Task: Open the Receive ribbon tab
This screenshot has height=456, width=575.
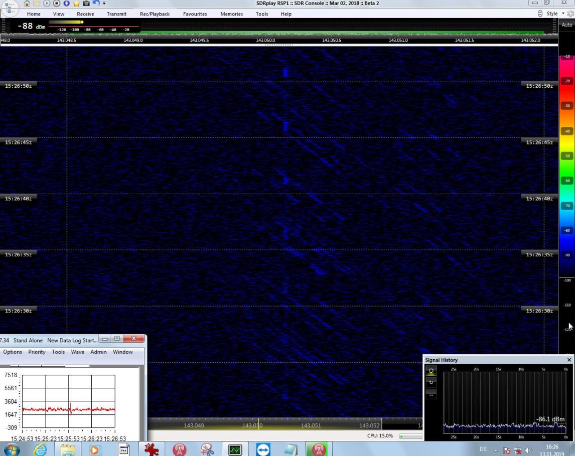Action: (85, 14)
